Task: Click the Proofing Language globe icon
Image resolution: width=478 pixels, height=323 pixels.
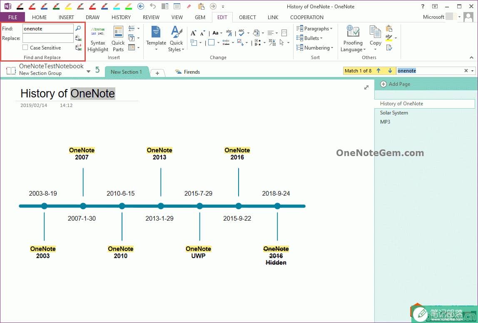Action: (x=353, y=32)
